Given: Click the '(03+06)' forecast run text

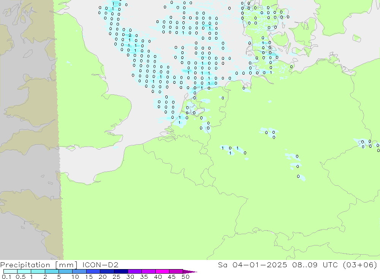Looking at the screenshot, I should coord(360,265).
